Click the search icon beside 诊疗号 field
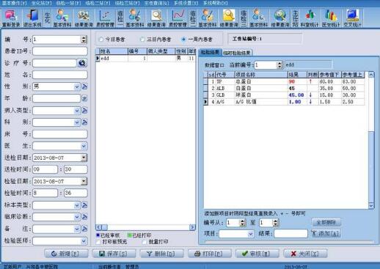 click(82, 63)
